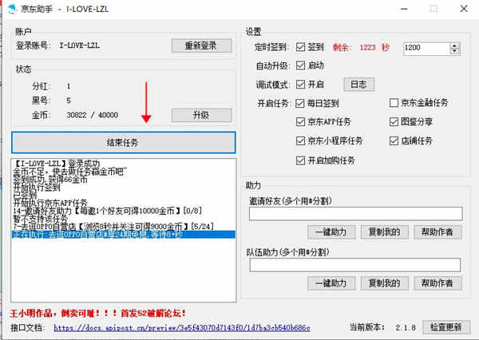
Task: Toggle the 京东APP任务 checkbox
Action: click(301, 122)
